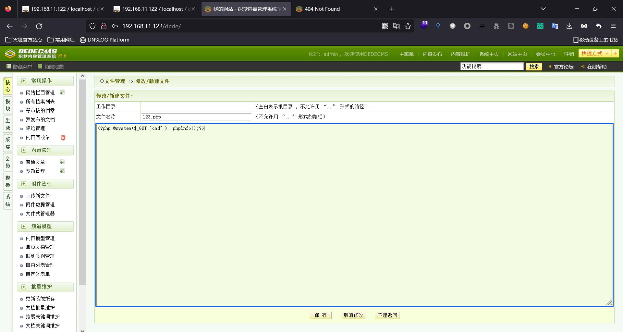
Task: Click the shield tracking protection icon
Action: tap(92, 26)
